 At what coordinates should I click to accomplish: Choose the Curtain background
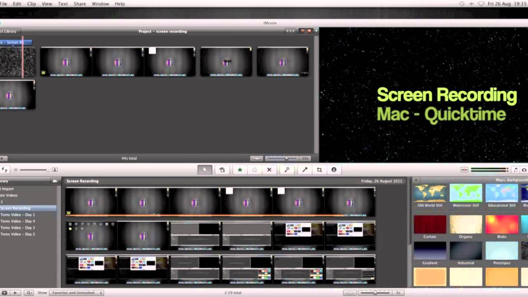[430, 224]
